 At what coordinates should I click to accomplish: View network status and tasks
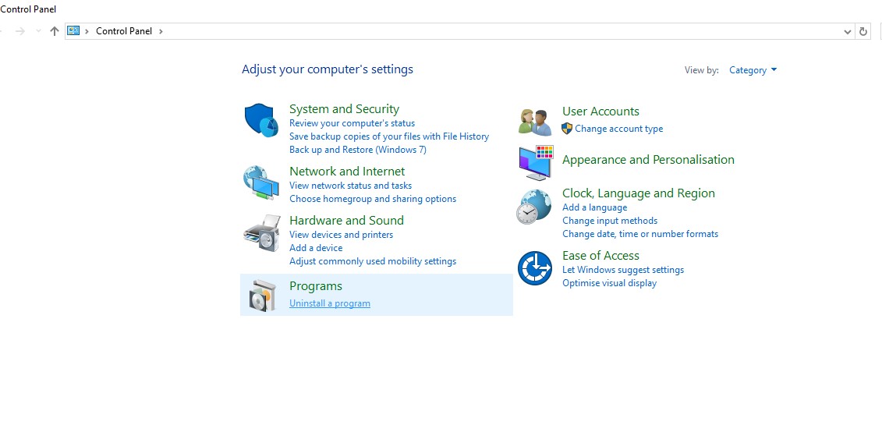point(350,186)
